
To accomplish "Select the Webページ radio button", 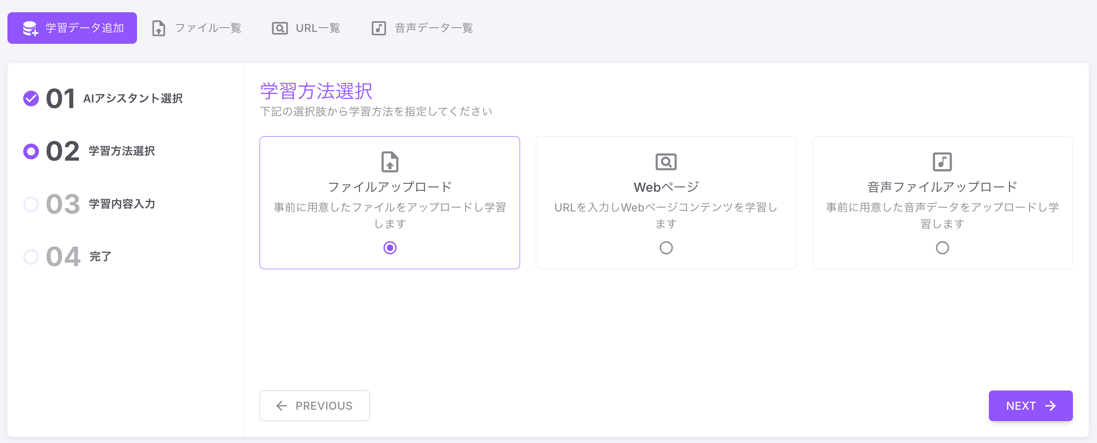I will tap(666, 248).
